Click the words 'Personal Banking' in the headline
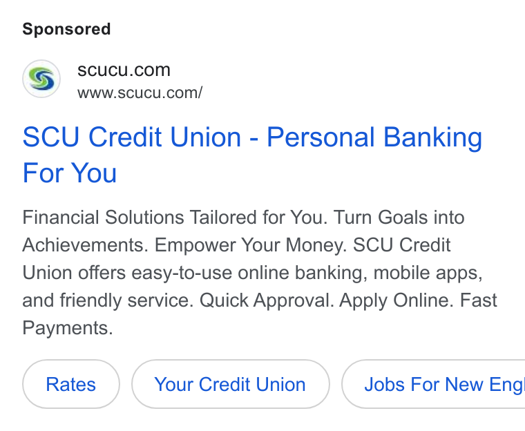 coord(374,137)
